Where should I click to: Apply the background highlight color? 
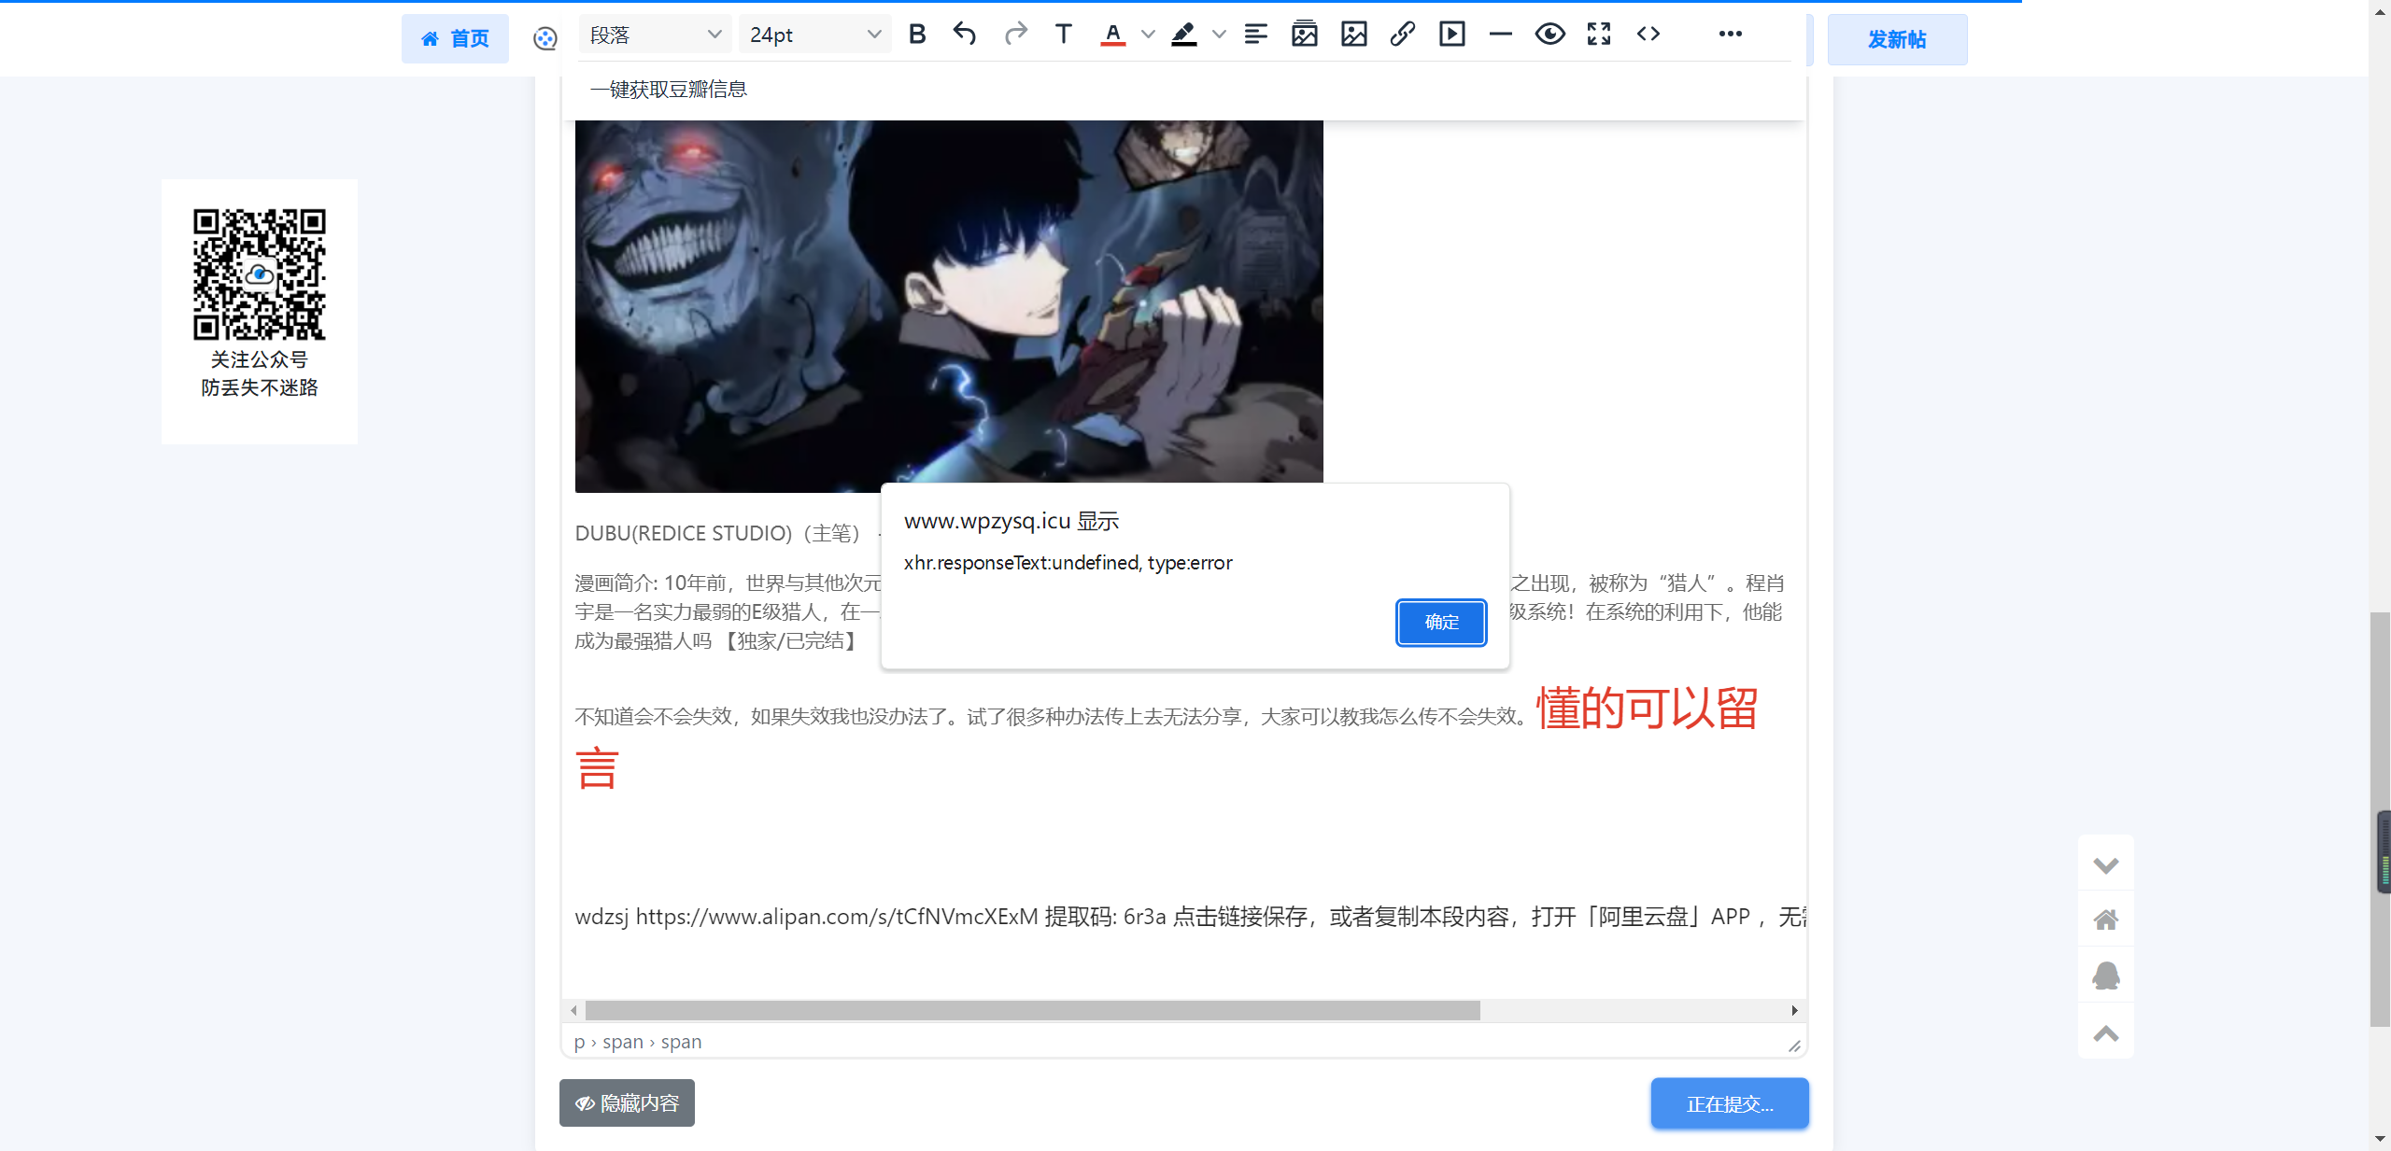1184,35
